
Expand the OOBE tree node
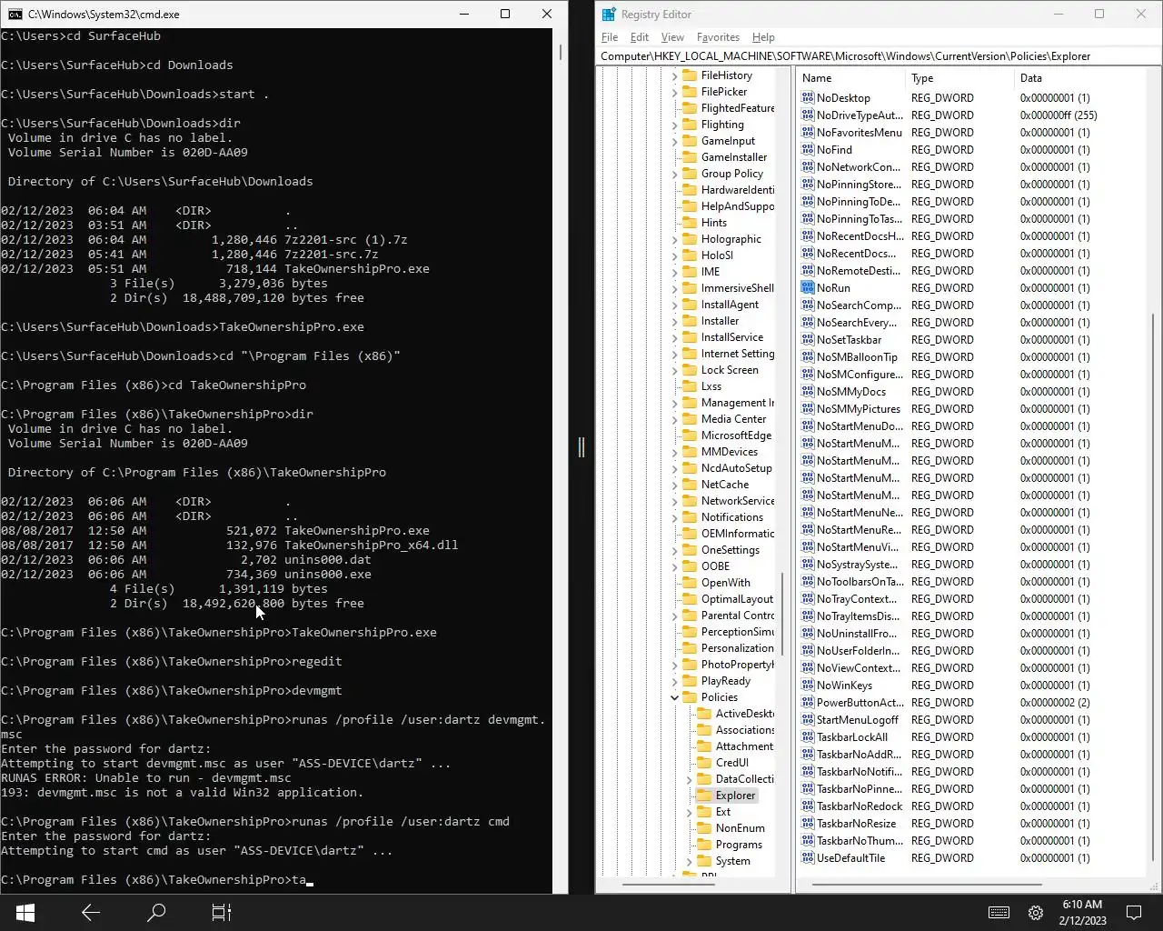(674, 566)
